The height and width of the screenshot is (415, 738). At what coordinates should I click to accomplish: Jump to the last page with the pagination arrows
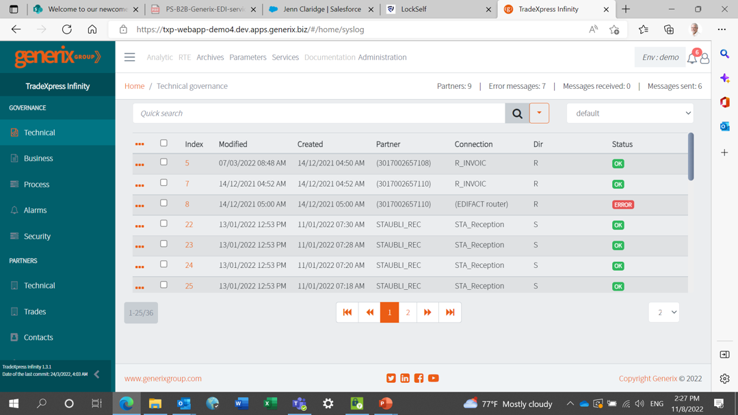click(449, 312)
